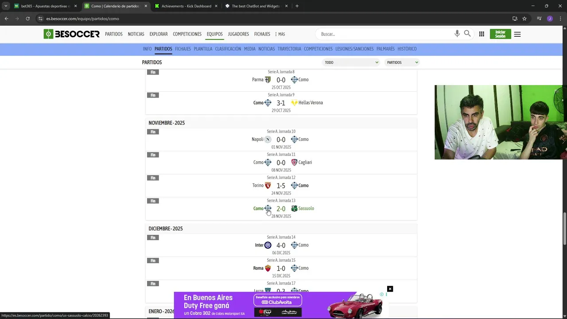Screen dimensions: 567x319
Task: Click the Cagliari team name
Action: [305, 162]
